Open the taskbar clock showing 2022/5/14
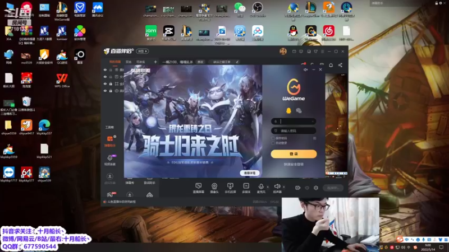This screenshot has width=449, height=252. tap(428, 248)
